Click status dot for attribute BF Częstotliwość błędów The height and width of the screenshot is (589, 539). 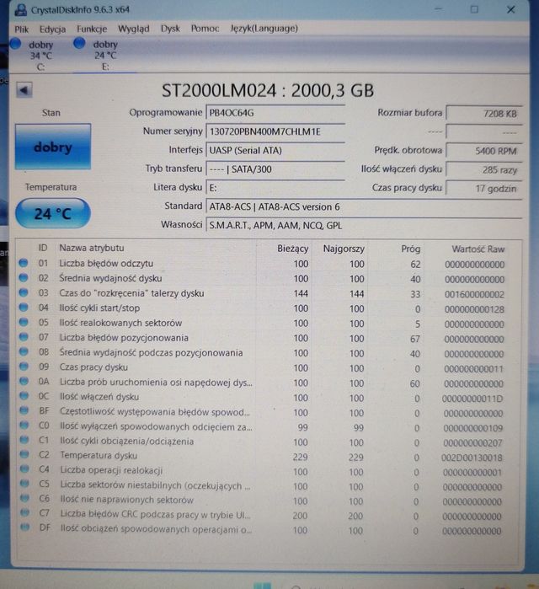pyautogui.click(x=24, y=410)
